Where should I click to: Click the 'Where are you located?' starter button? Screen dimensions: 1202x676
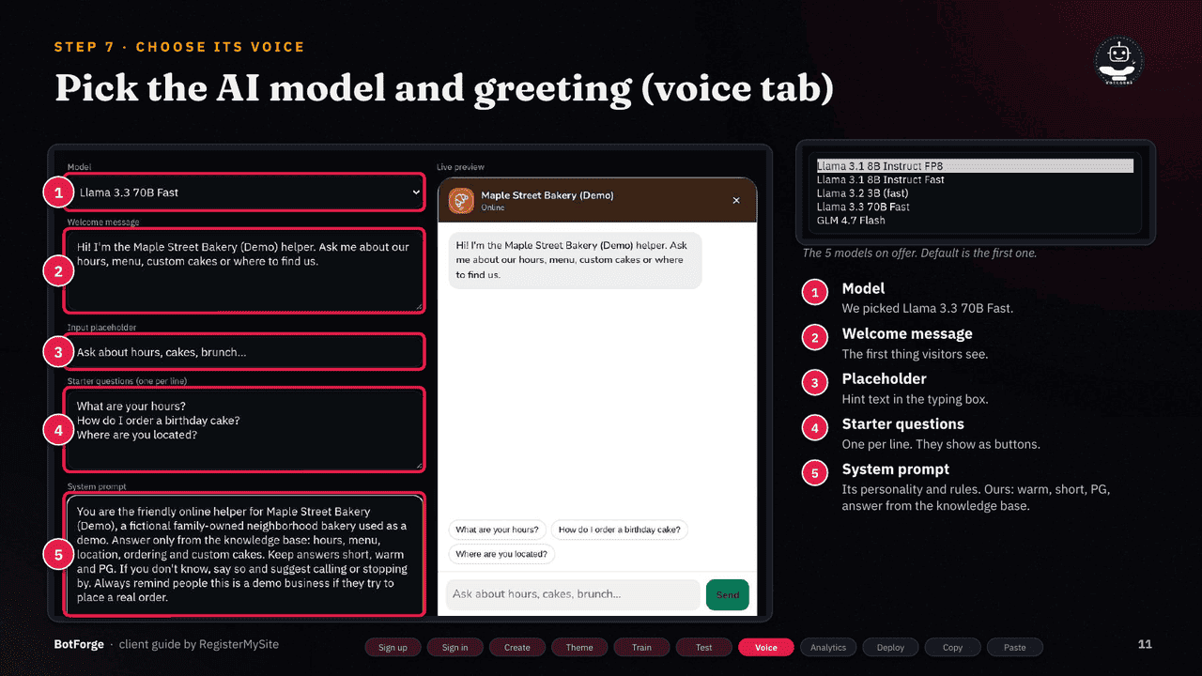(501, 554)
